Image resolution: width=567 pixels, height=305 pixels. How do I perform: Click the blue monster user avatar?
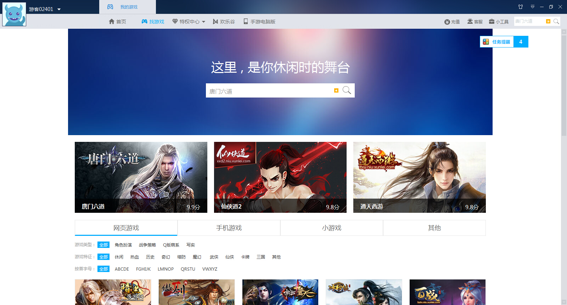pos(14,15)
